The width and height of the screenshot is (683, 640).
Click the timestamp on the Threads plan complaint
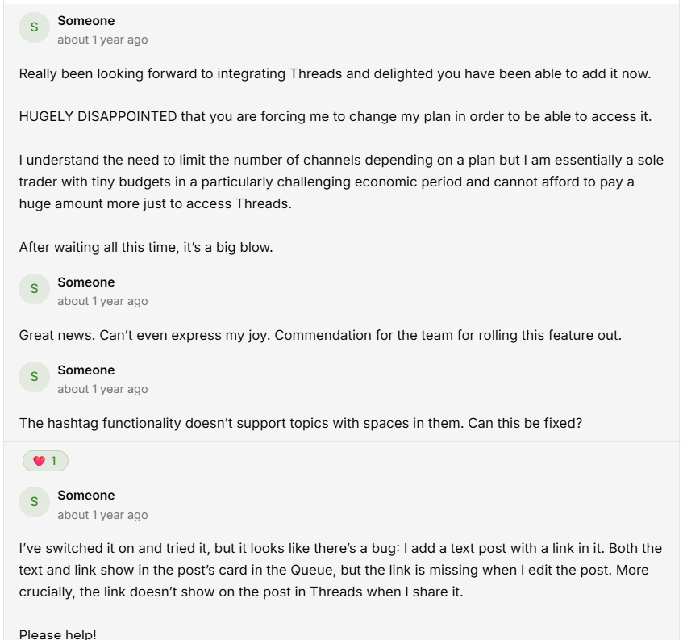point(102,40)
